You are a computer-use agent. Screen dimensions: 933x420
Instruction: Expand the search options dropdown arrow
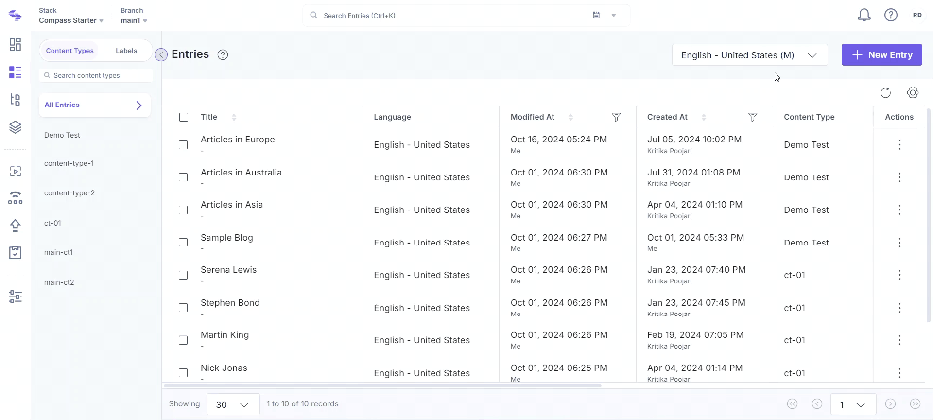coord(614,15)
